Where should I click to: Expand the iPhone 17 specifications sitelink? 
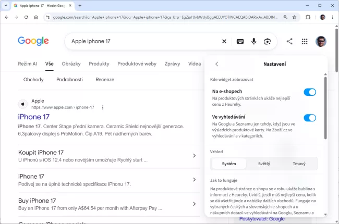[195, 180]
